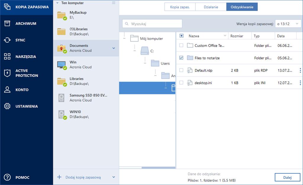The height and width of the screenshot is (185, 303).
Task: Toggle select-all checkbox in Nazwa header
Action: tap(181, 36)
